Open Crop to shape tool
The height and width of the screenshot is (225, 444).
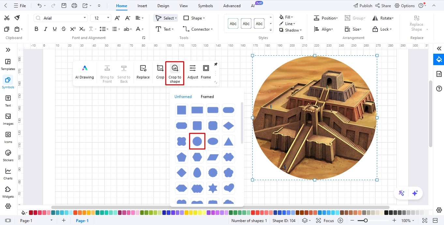coord(175,74)
